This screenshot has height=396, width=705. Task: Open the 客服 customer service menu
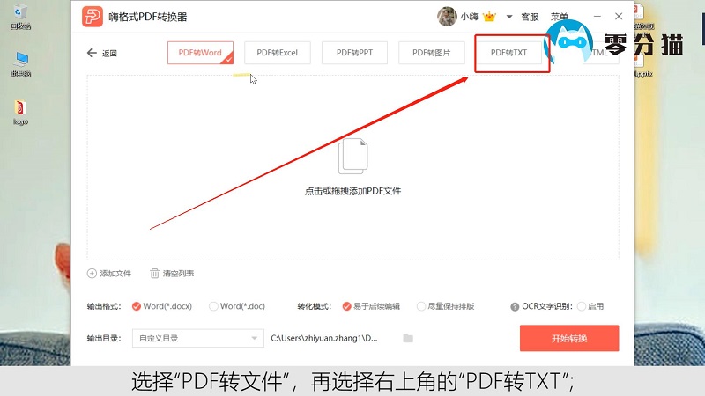530,17
